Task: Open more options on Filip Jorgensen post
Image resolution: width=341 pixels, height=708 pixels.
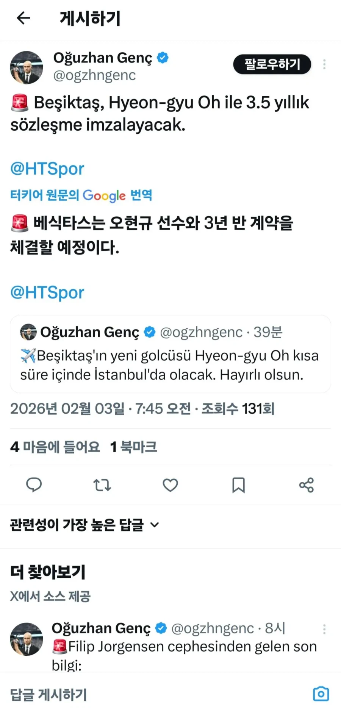Action: point(324,629)
